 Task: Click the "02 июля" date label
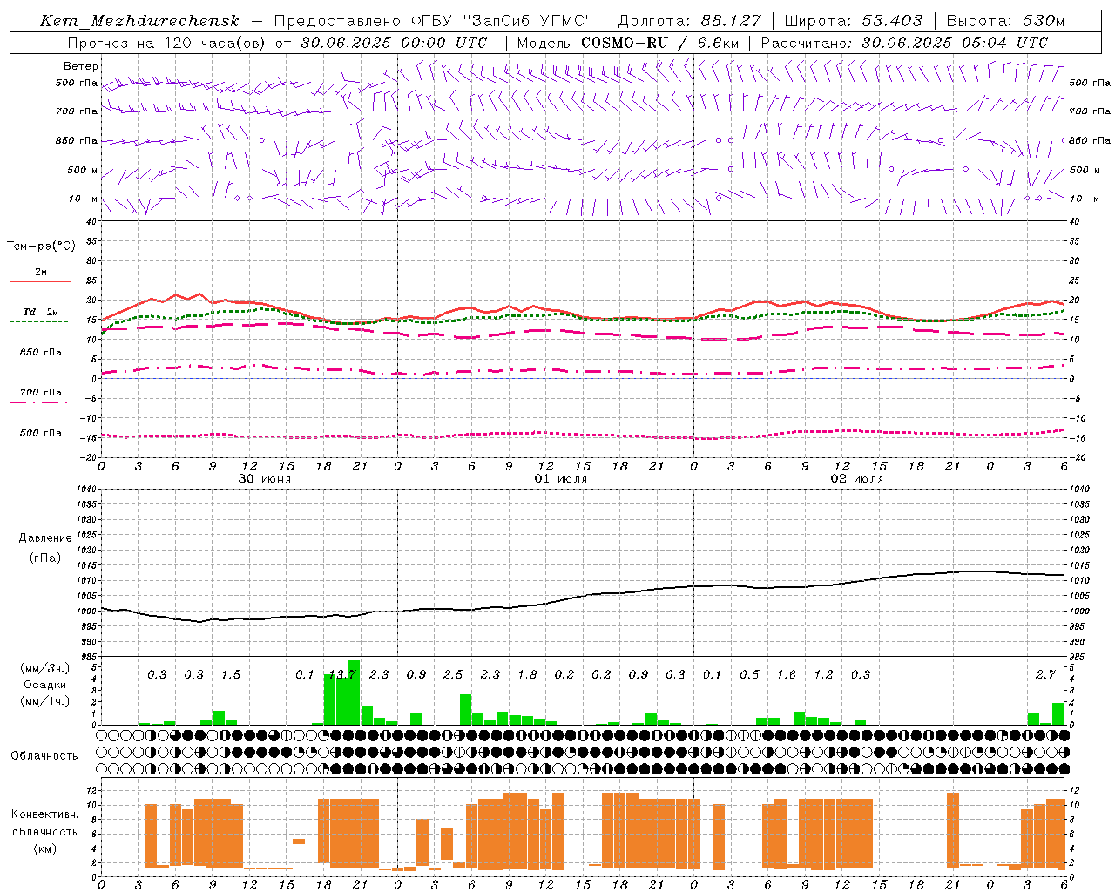857,479
